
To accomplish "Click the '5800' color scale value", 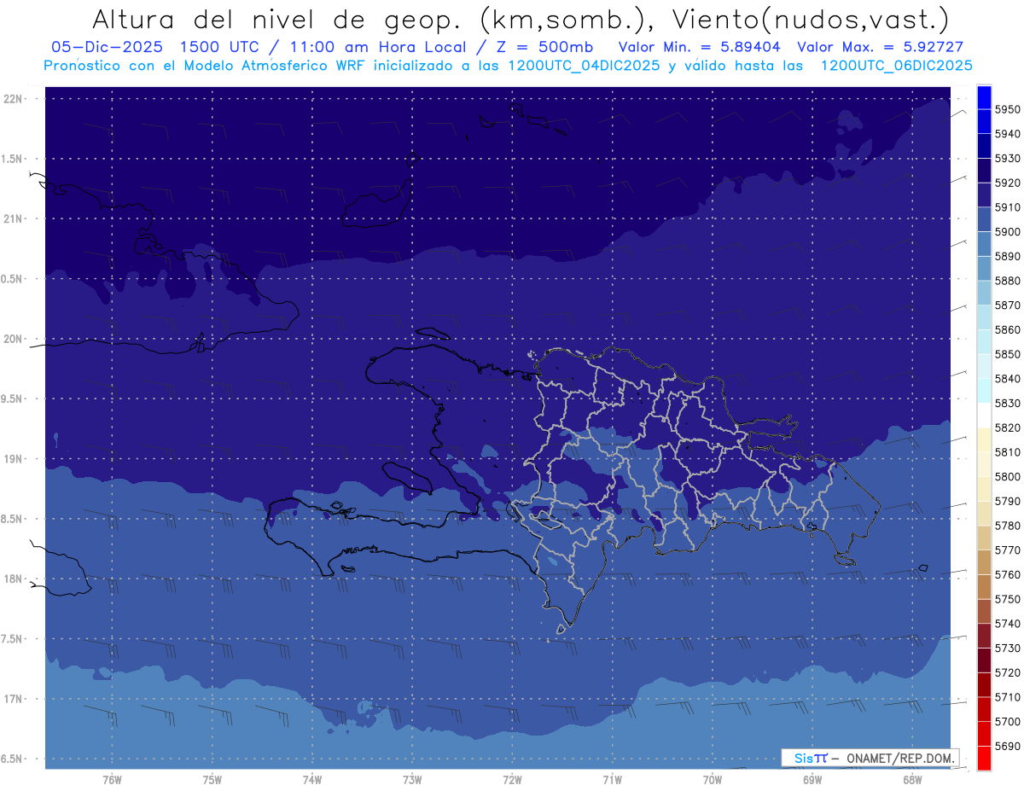I will tap(1007, 476).
